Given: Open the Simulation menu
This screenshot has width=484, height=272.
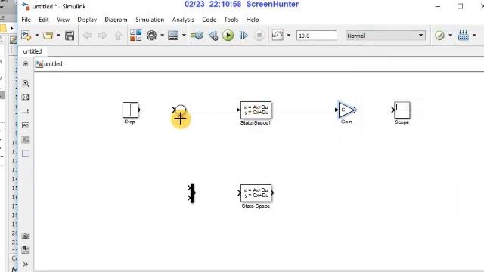Looking at the screenshot, I should [x=150, y=20].
